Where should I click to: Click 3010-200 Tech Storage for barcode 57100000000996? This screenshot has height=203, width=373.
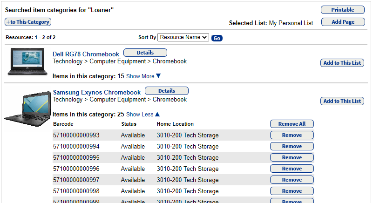click(x=188, y=169)
